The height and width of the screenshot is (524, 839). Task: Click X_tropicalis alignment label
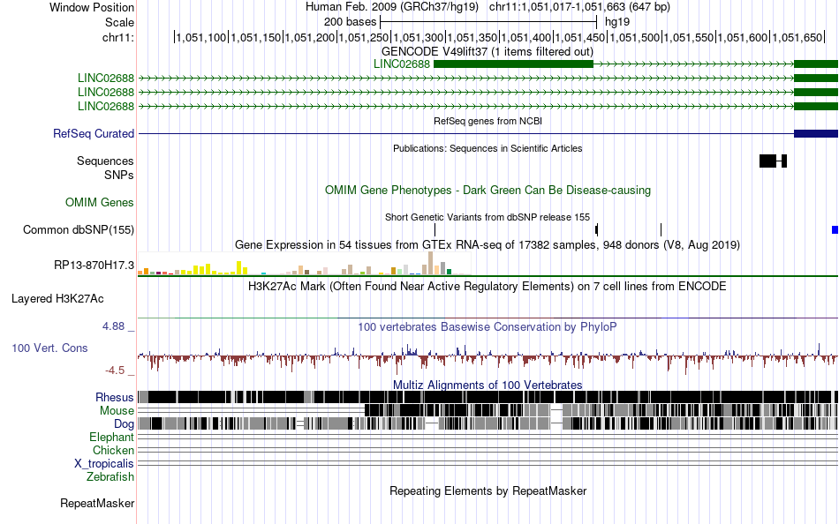pos(104,464)
